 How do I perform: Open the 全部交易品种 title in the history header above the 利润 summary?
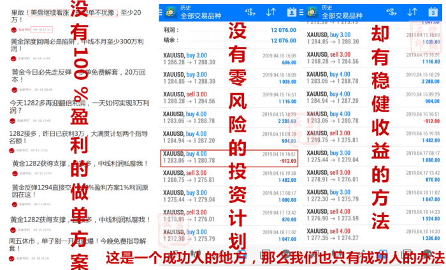[x=201, y=16]
